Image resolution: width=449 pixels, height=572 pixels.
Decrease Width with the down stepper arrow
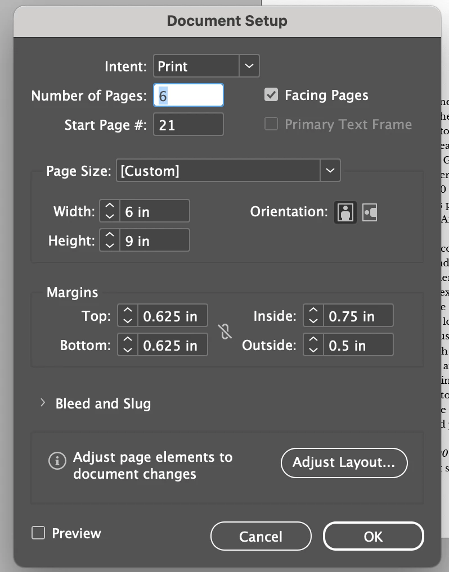tap(110, 216)
